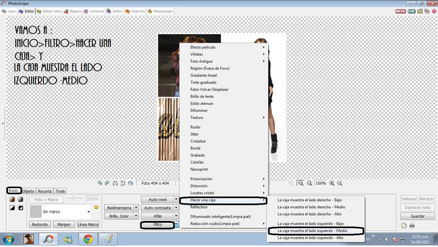Screen dimensions: 438x247
Task: Click the rotate counter-clockwise icon
Action: pyautogui.click(x=100, y=183)
